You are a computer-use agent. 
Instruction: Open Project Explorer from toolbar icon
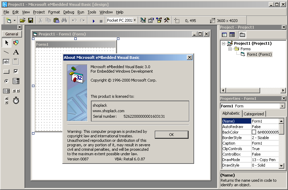[143, 20]
